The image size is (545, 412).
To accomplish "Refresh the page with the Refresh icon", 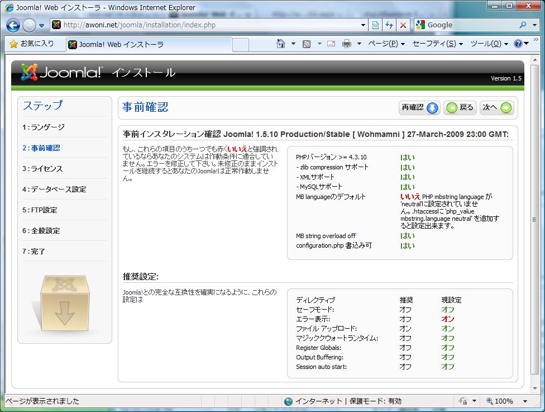I will pos(389,25).
